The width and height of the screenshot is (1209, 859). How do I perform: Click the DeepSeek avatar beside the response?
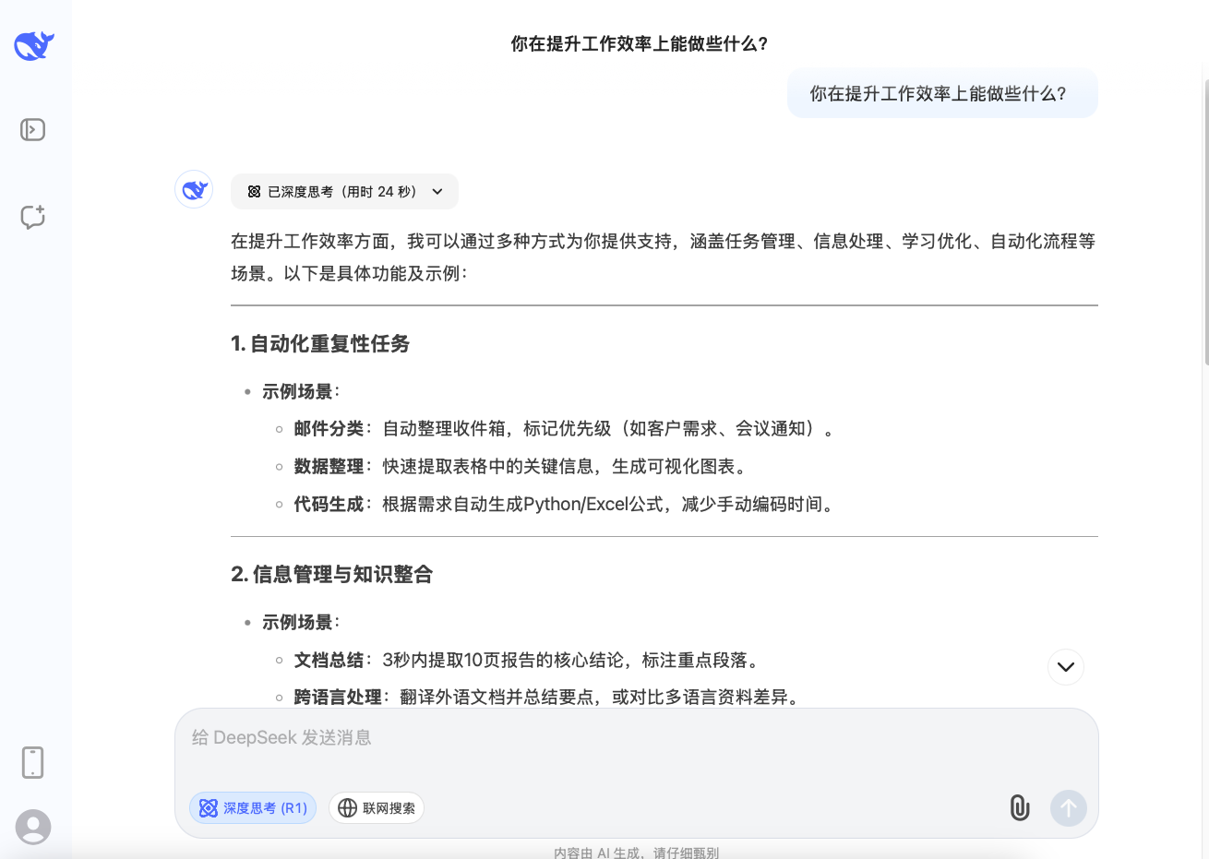pos(194,190)
